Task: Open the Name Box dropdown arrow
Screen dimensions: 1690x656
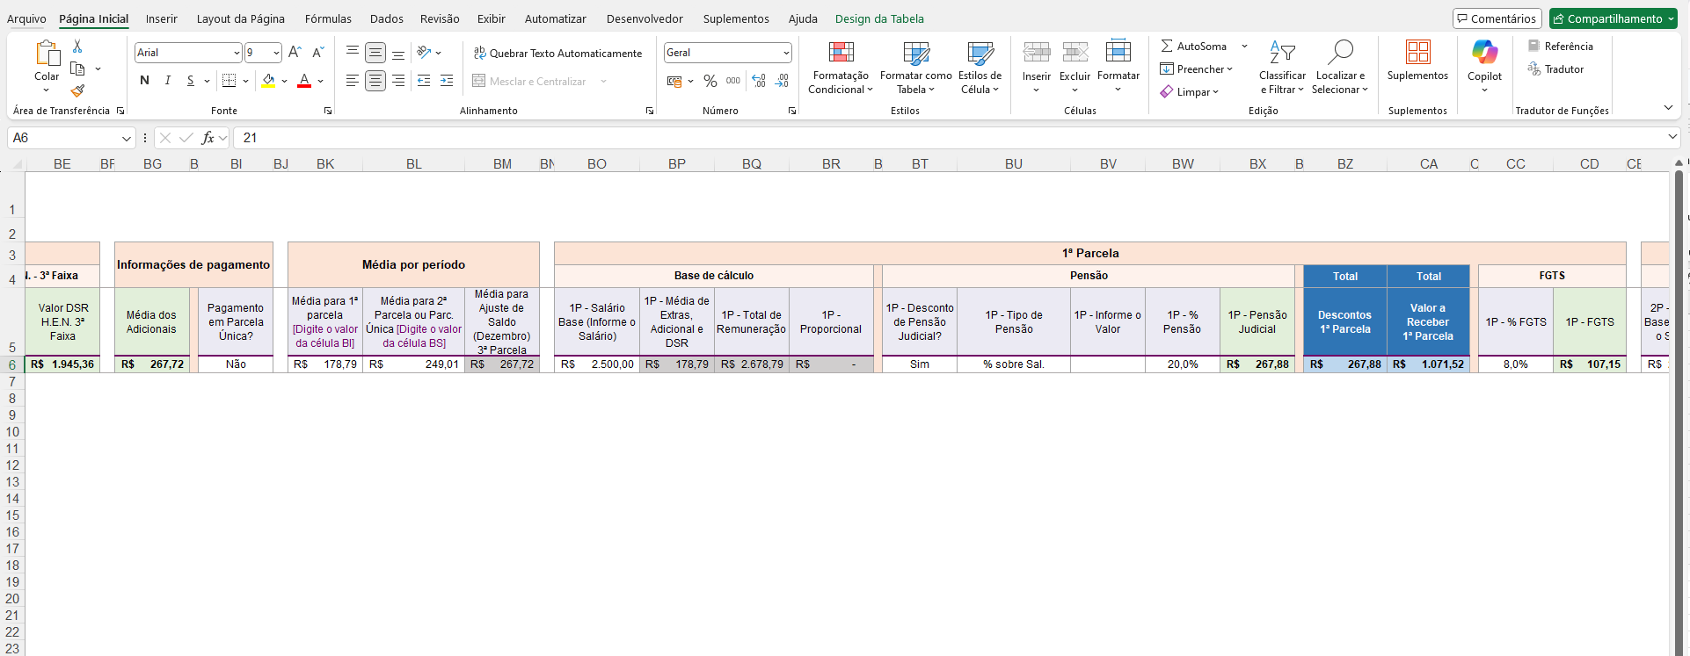Action: click(127, 138)
